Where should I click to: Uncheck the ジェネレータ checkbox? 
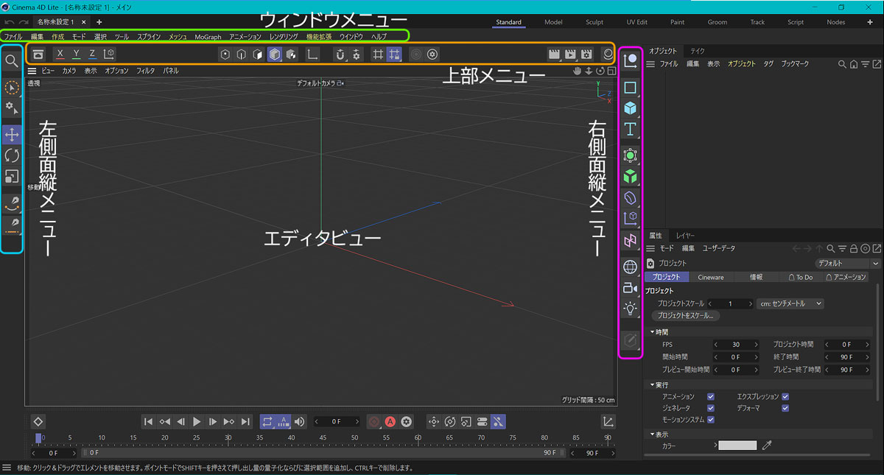(711, 408)
